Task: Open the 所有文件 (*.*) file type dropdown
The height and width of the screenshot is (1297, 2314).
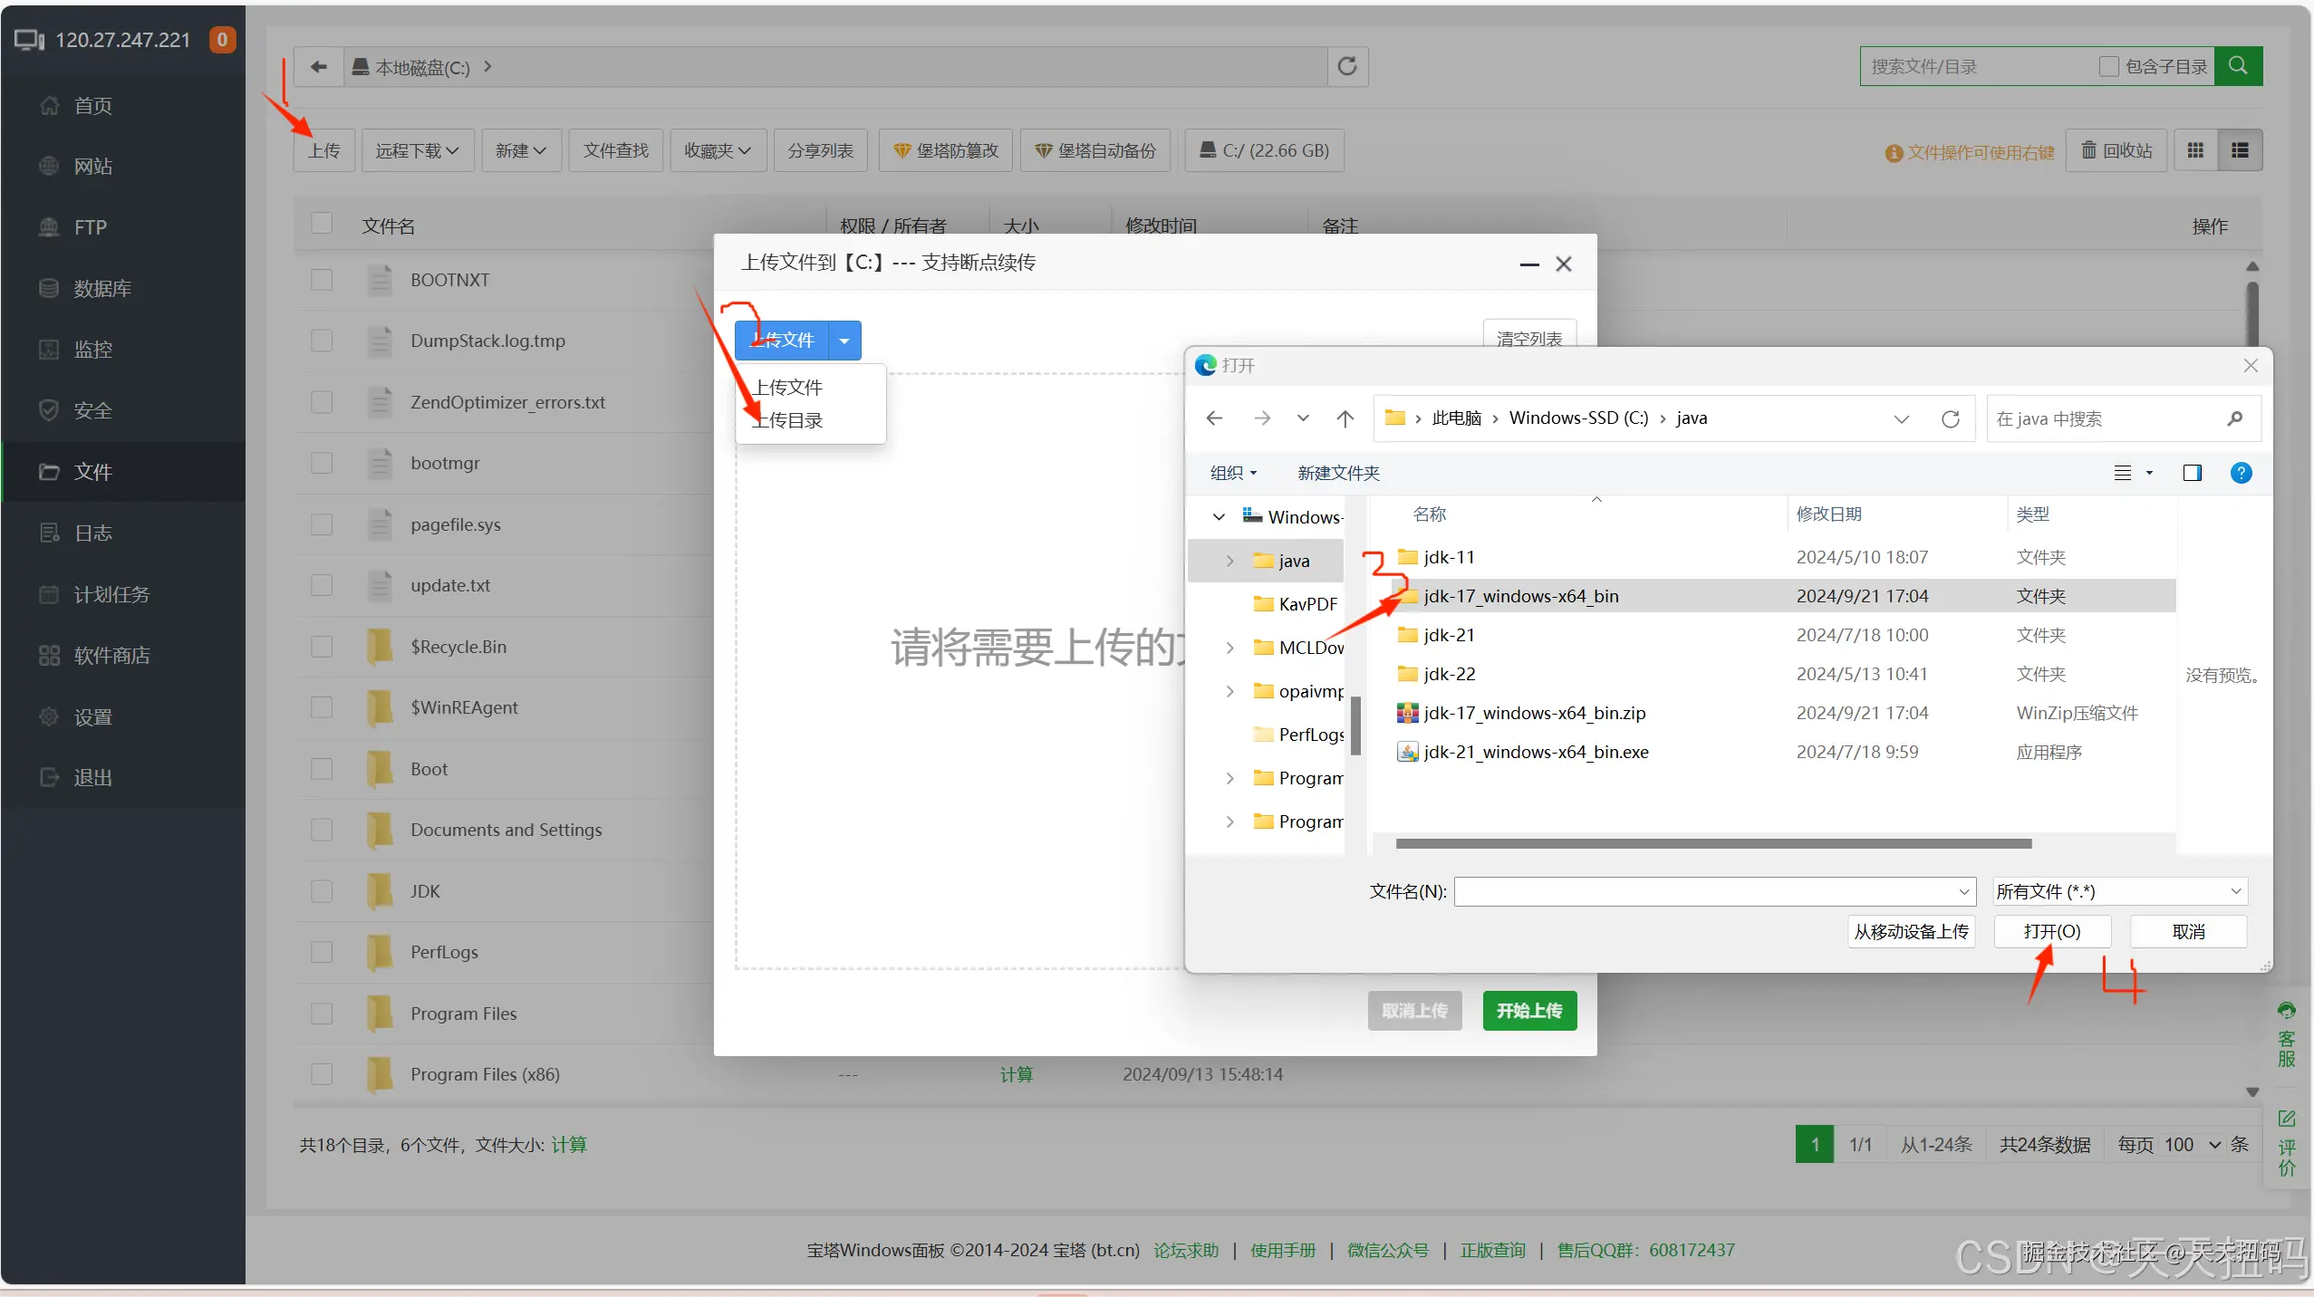Action: 2119,891
